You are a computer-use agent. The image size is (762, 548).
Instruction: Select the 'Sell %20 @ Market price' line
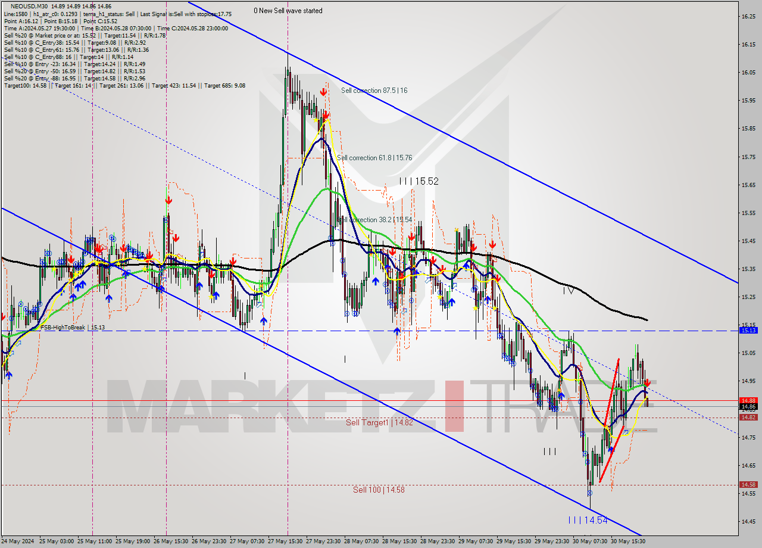pos(85,35)
